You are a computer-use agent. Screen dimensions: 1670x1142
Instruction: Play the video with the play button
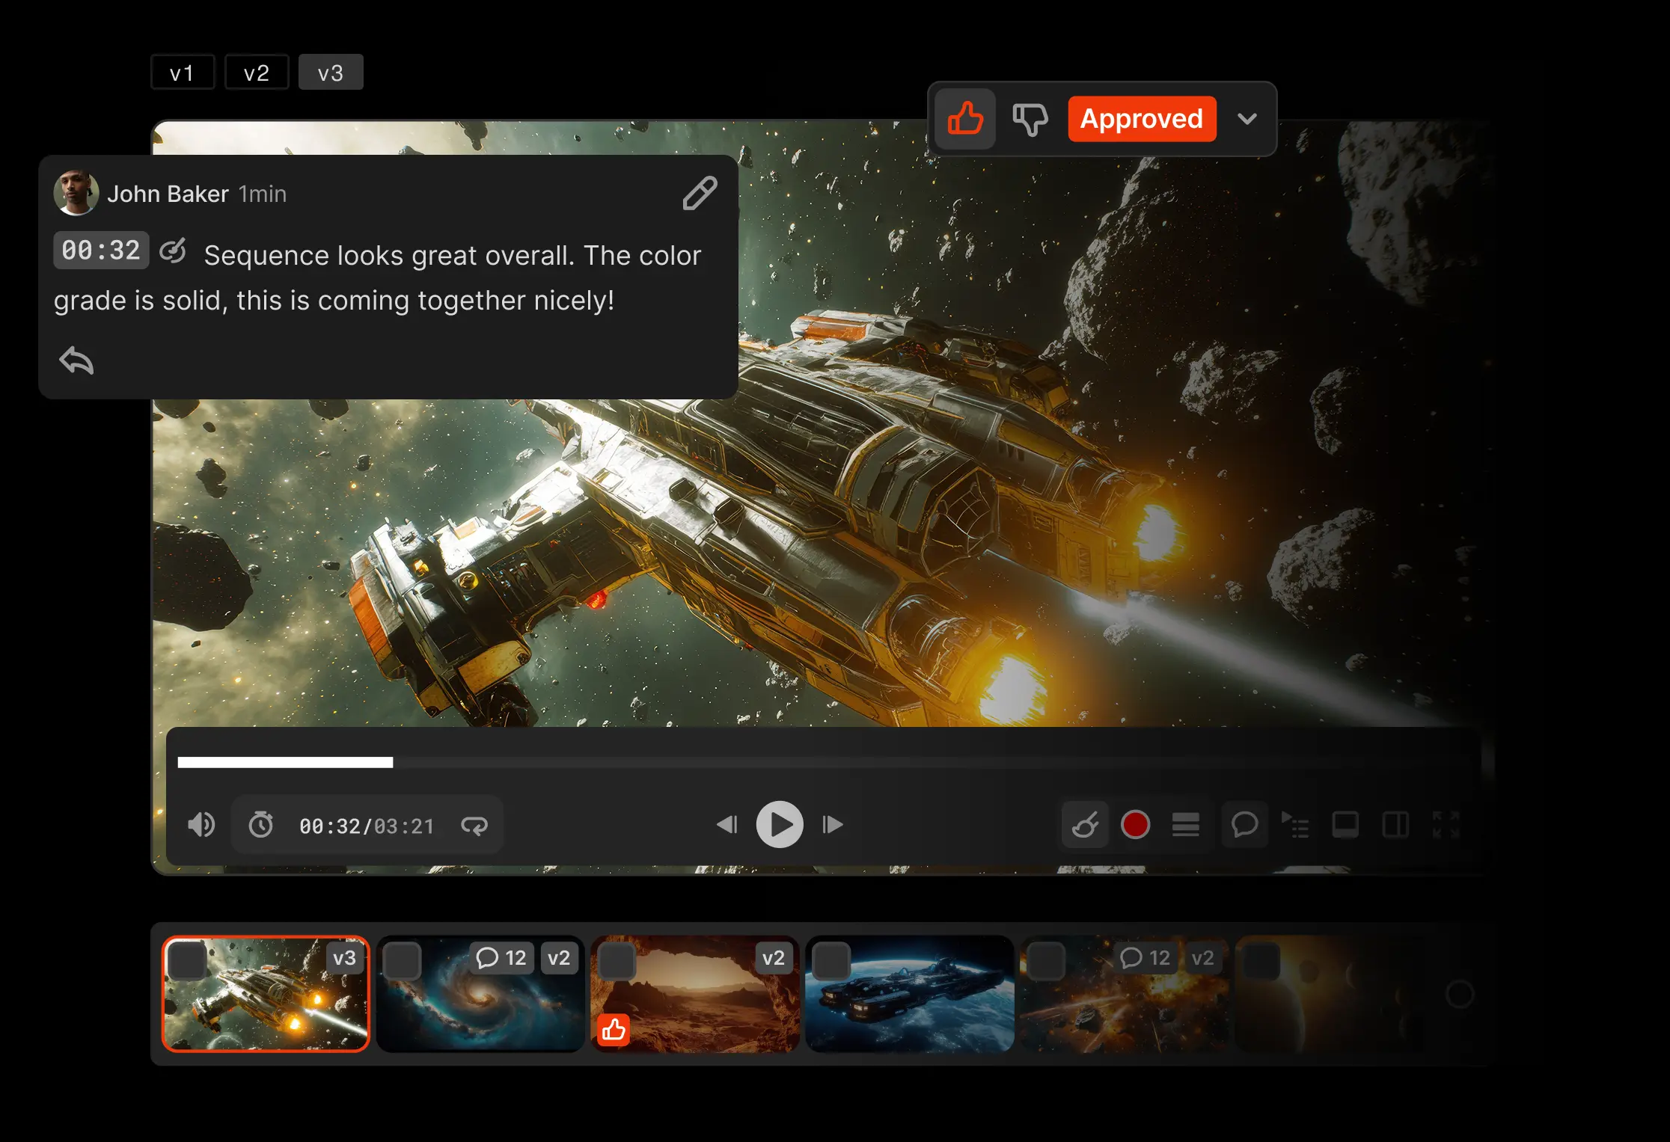[x=780, y=824]
